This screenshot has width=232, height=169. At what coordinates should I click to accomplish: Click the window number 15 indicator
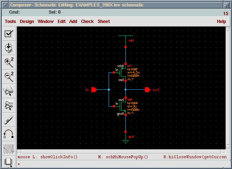pos(226,14)
